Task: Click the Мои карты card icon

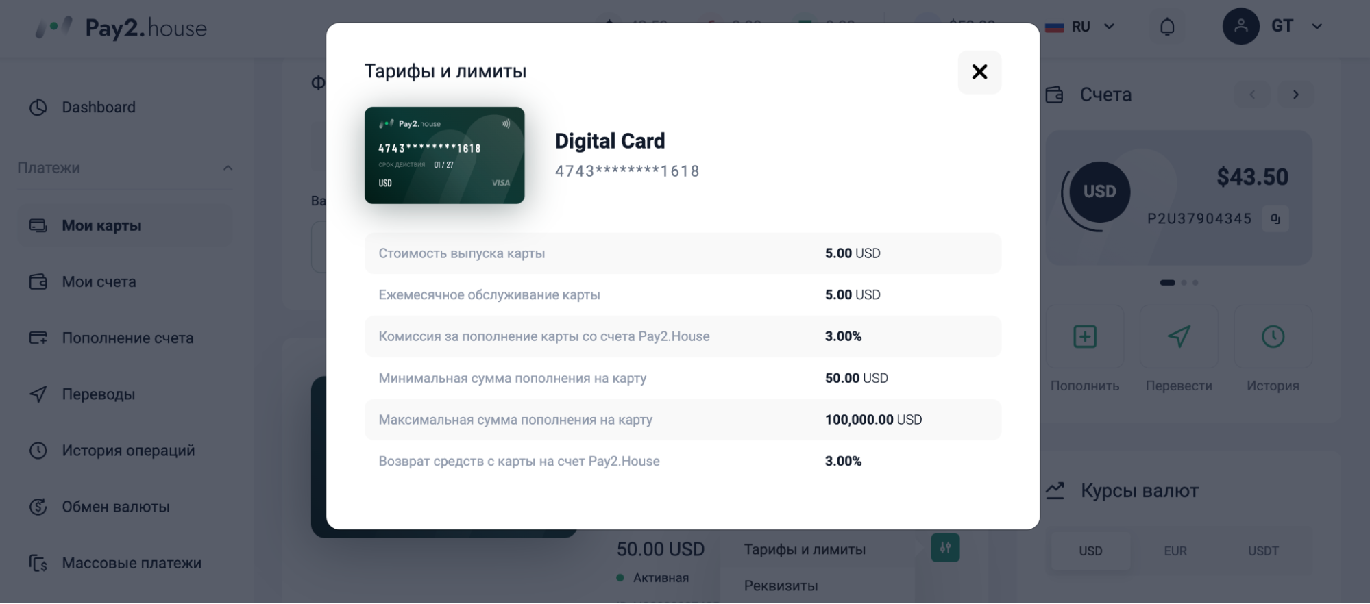Action: (x=38, y=225)
